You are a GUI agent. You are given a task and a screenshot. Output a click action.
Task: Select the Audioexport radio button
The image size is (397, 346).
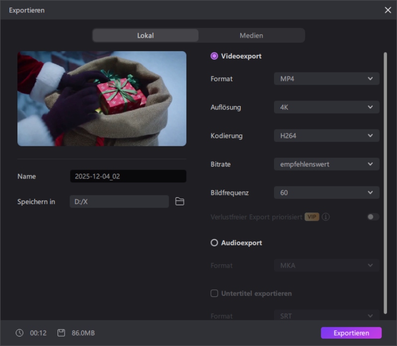click(x=214, y=243)
